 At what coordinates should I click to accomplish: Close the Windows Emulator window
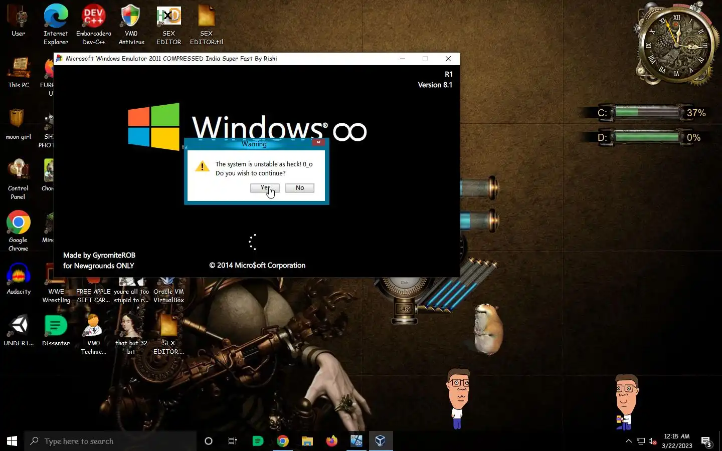448,59
